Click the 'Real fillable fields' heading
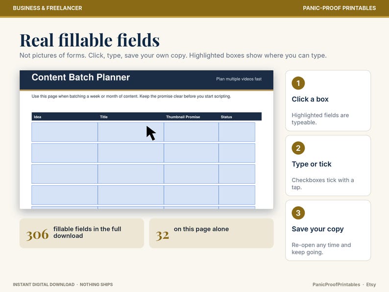Image resolution: width=389 pixels, height=292 pixels. pyautogui.click(x=90, y=40)
